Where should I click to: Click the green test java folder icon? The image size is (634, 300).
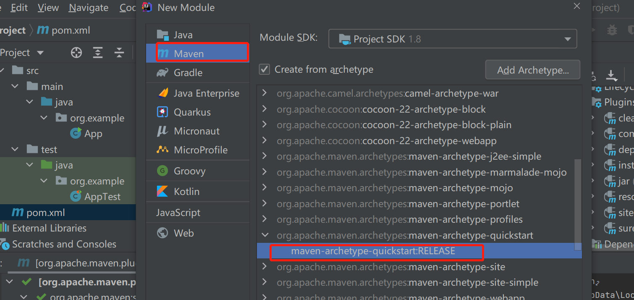(x=47, y=165)
